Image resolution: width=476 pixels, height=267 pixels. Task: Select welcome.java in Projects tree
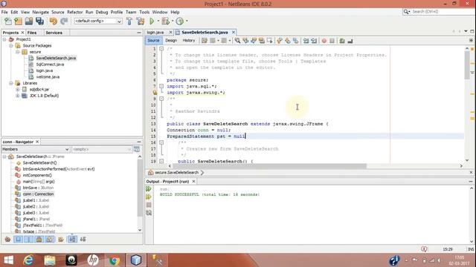click(x=48, y=77)
